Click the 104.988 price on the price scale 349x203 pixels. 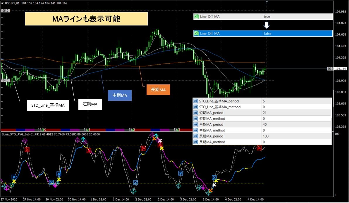pos(341,12)
